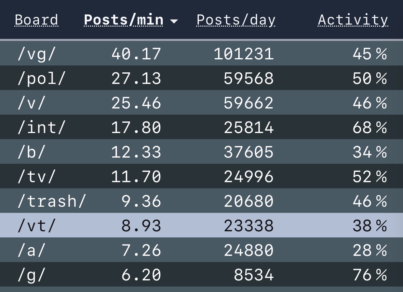The image size is (403, 292).
Task: Click the sort arrow next to Posts/min
Action: (x=174, y=21)
